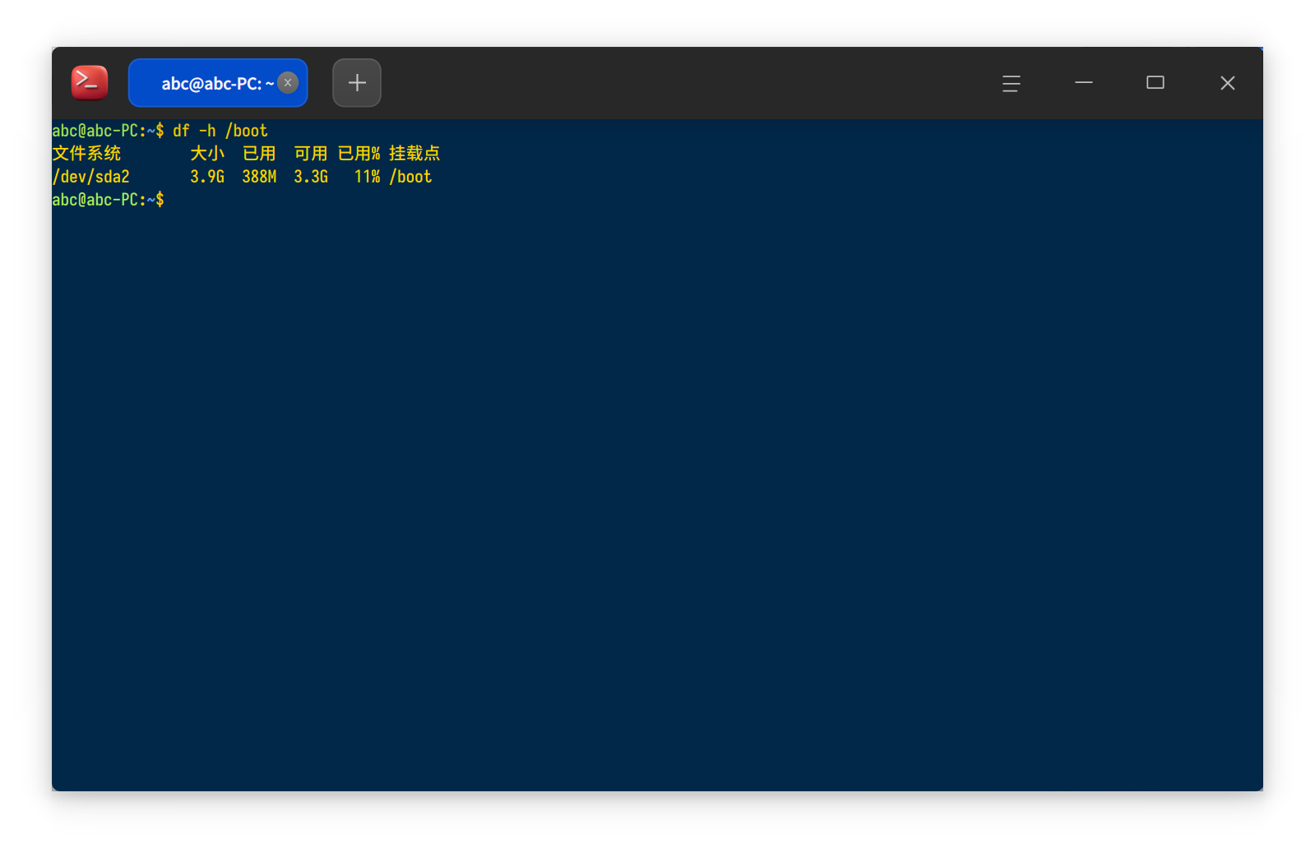Close the abc@abc-PC tab

pyautogui.click(x=288, y=83)
